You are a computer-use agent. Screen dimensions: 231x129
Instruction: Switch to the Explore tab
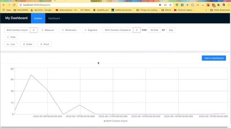pos(38,18)
